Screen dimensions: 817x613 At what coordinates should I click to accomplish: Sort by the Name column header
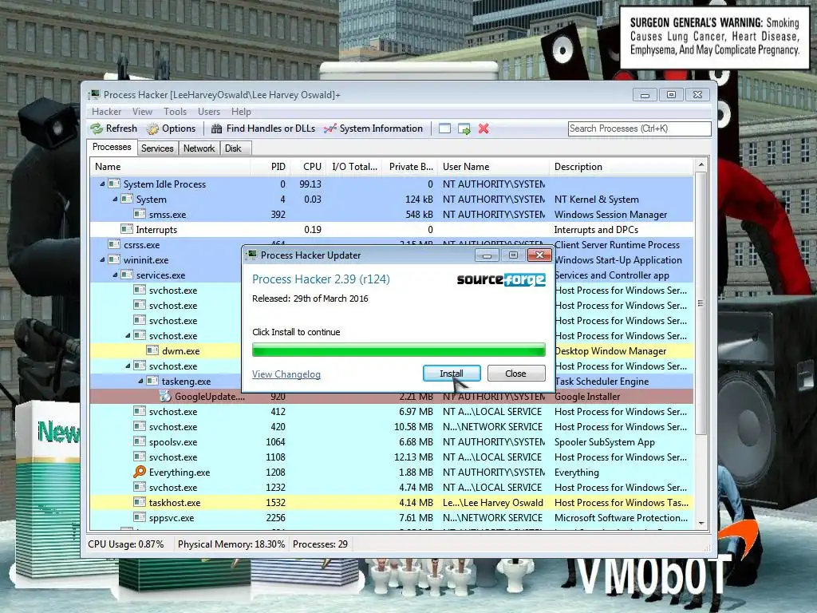pos(170,167)
